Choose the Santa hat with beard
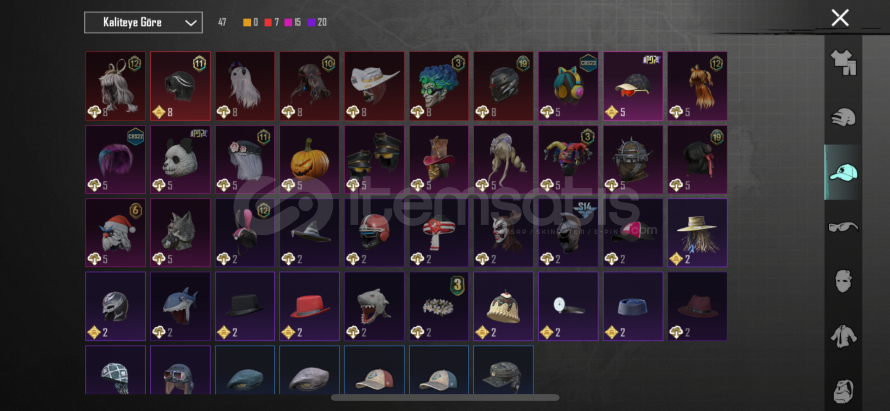Screen dimensions: 890x411 (x=115, y=233)
